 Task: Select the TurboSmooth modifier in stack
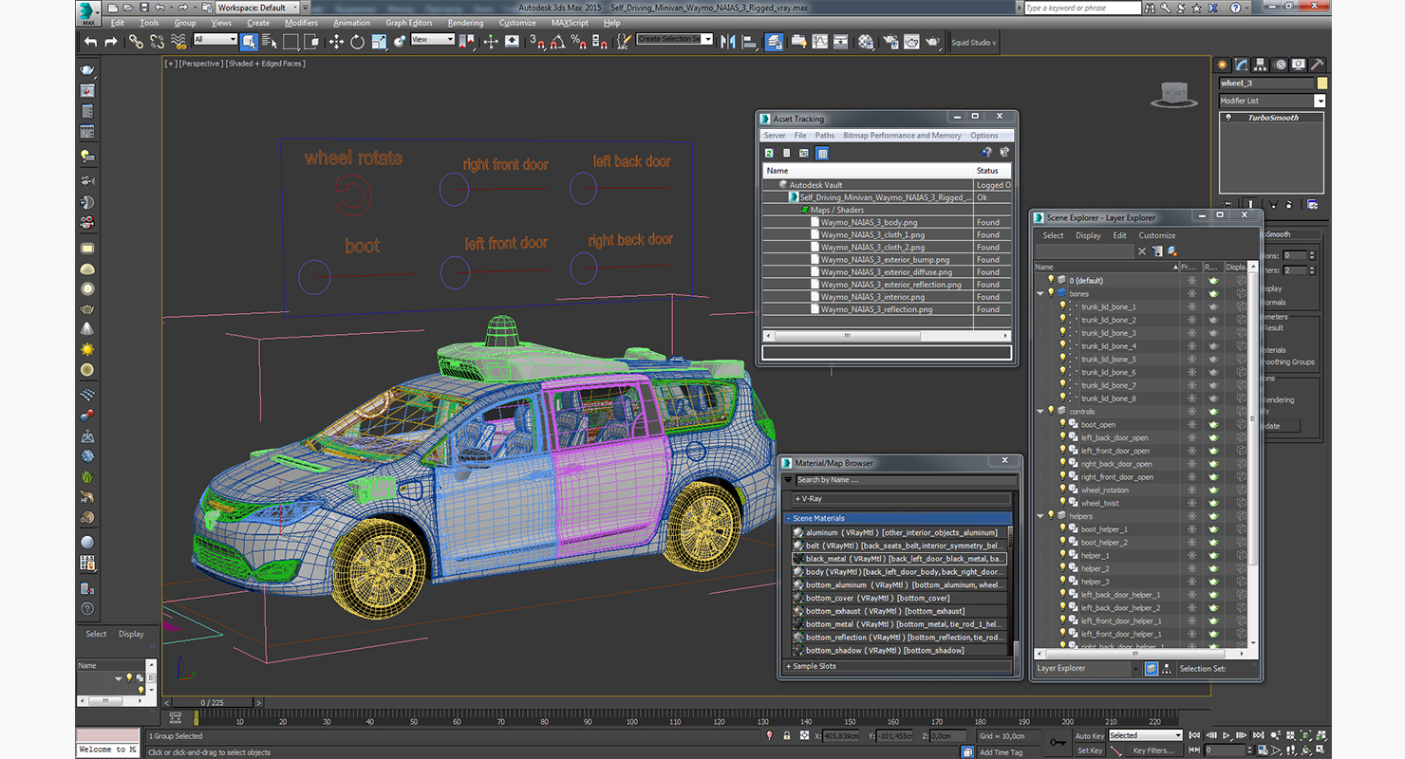1271,118
